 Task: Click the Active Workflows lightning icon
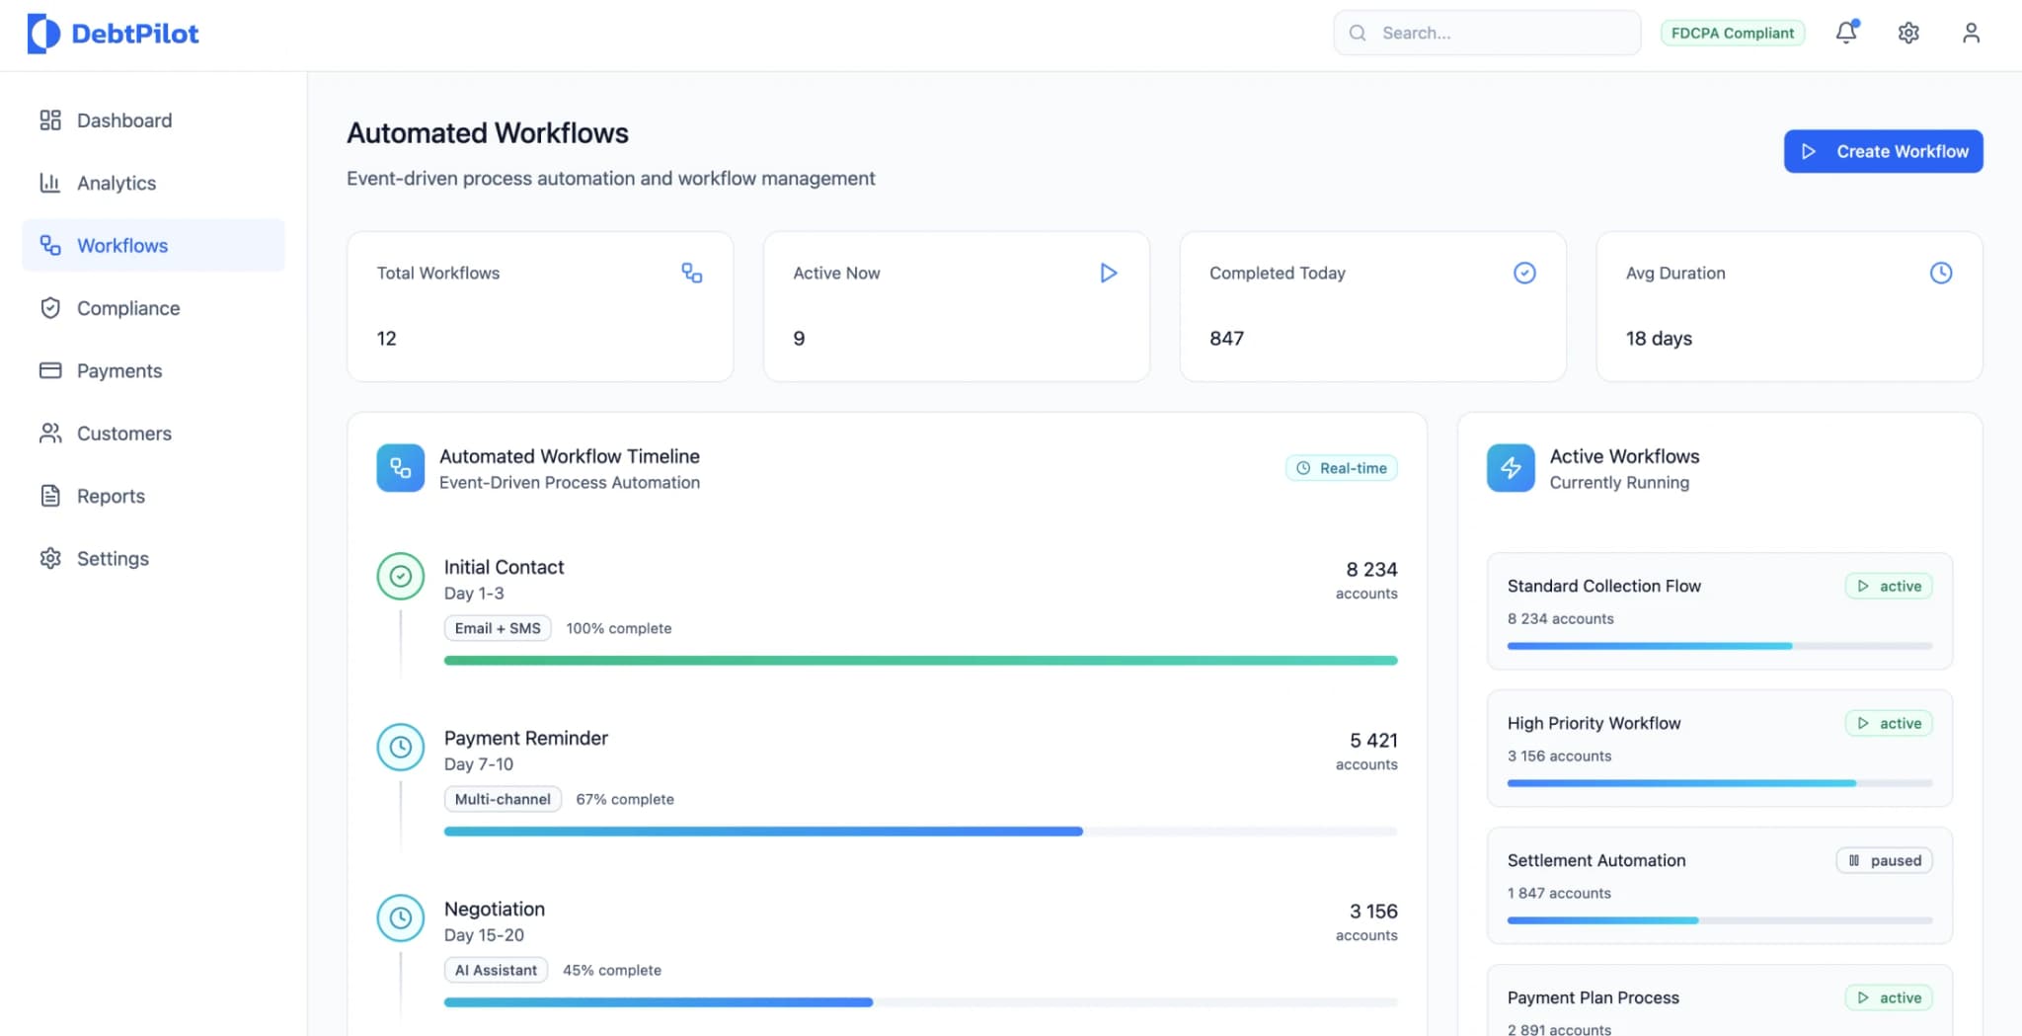(1511, 468)
